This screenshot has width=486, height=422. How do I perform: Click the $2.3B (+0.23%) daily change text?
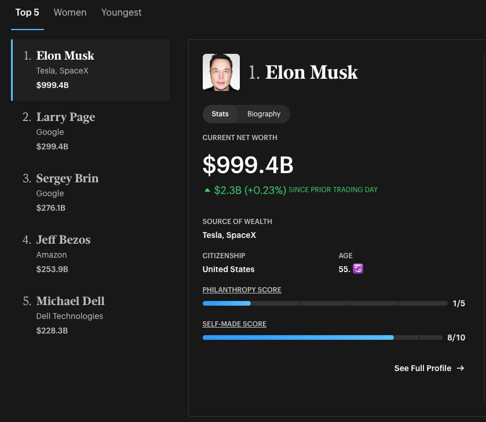pos(250,190)
